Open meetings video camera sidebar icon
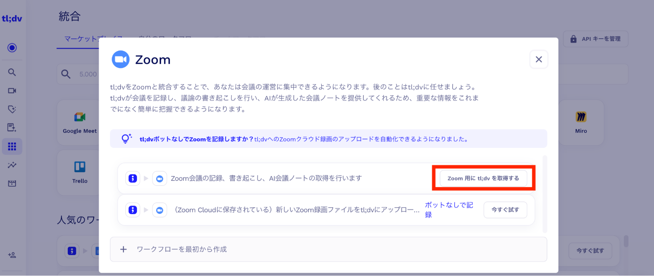654x276 pixels. pos(12,91)
